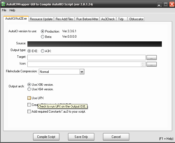
Task: Click inside the Target input field
Action: [x=86, y=57]
